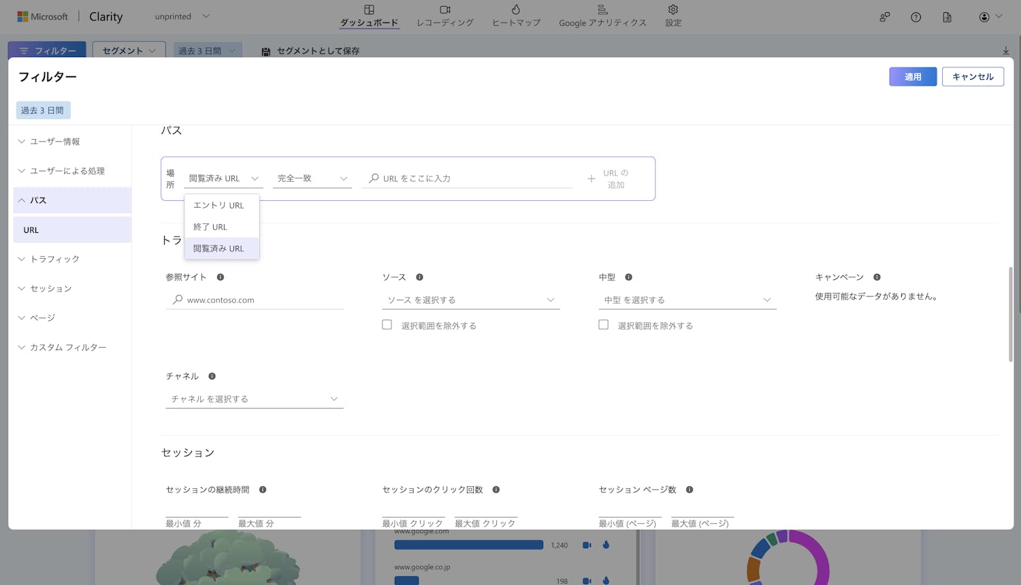Image resolution: width=1021 pixels, height=585 pixels.
Task: Click the help question mark icon
Action: (x=915, y=17)
